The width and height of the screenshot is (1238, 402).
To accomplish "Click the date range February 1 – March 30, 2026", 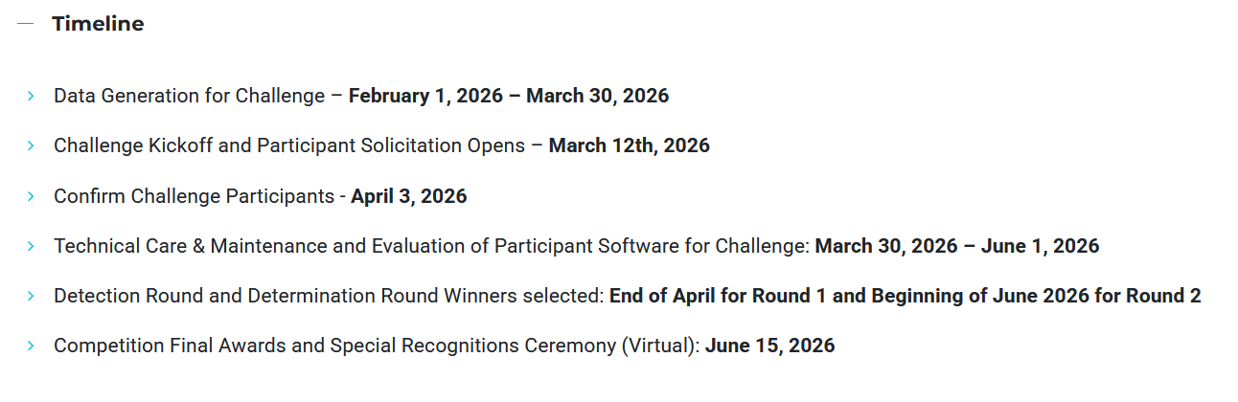I will click(x=508, y=96).
